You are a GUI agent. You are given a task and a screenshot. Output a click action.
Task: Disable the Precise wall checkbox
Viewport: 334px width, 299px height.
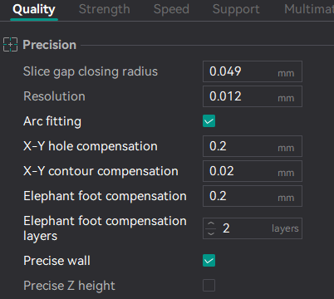tap(209, 261)
